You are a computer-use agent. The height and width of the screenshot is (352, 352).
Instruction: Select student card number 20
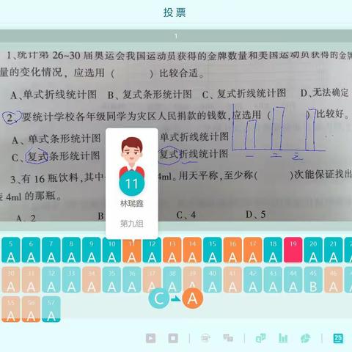pos(313,250)
